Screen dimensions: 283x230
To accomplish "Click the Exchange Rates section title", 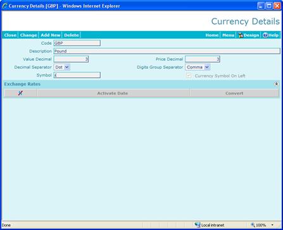I will tap(22, 84).
